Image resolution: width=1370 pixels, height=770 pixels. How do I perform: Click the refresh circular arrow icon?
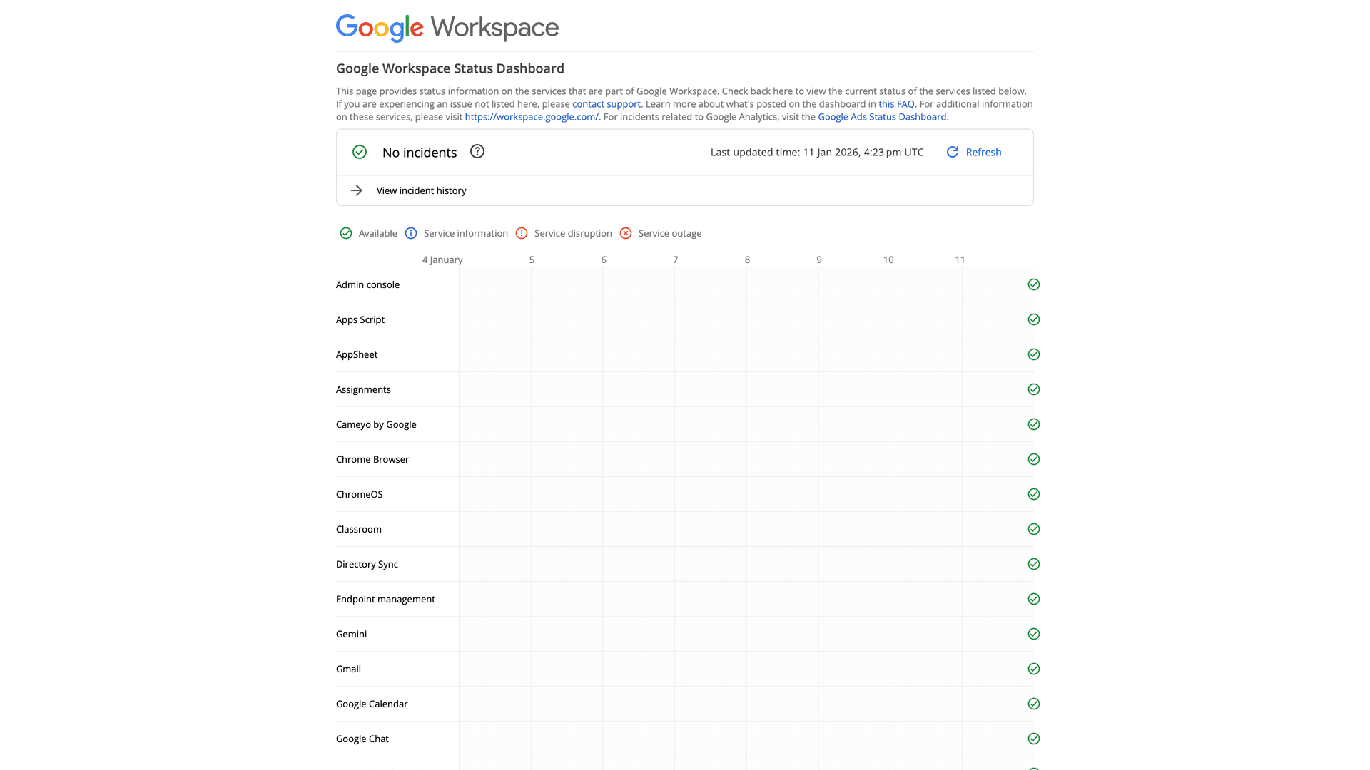[952, 152]
